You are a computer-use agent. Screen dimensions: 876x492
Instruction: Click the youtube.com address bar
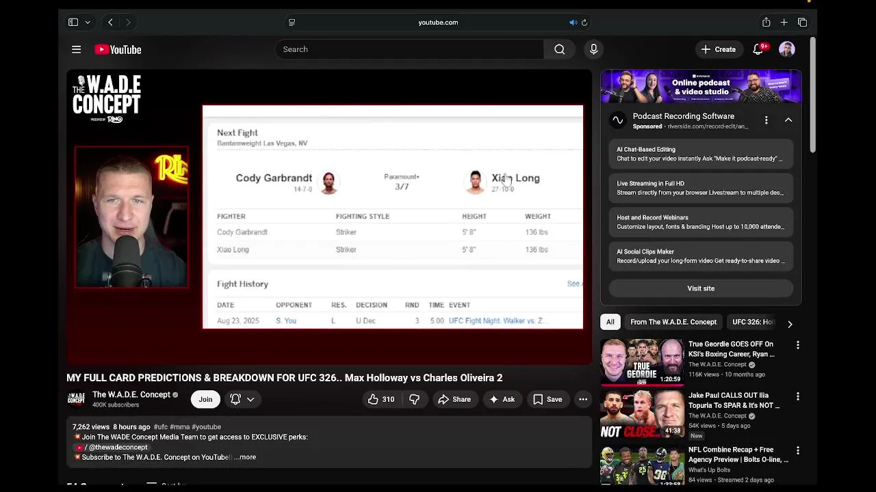point(438,23)
